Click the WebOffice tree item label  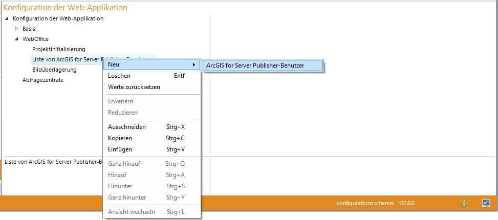point(36,39)
